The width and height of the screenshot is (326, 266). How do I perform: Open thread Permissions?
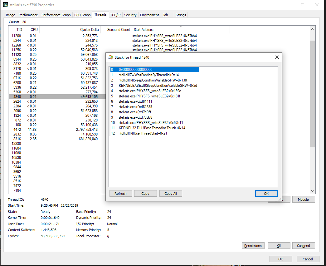pos(253,246)
